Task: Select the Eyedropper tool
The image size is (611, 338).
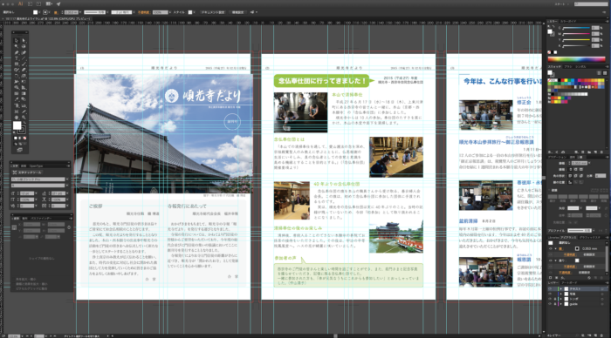Action: point(17,99)
